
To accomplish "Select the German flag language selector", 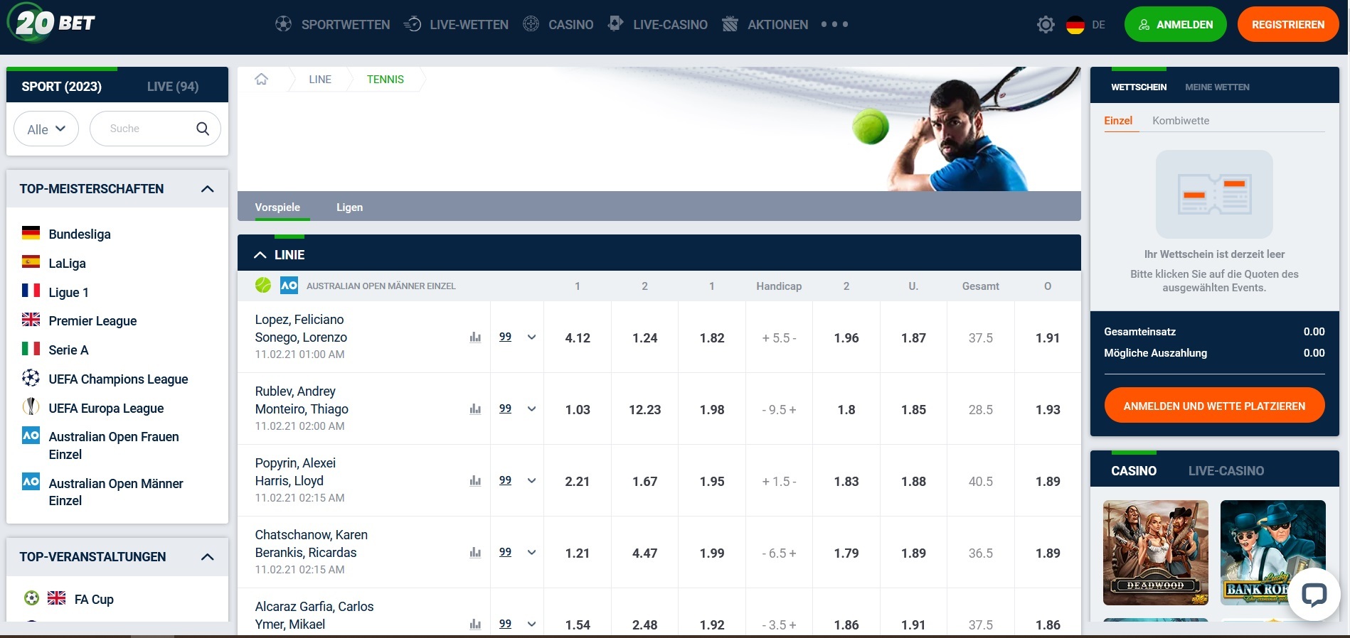I will tap(1075, 25).
